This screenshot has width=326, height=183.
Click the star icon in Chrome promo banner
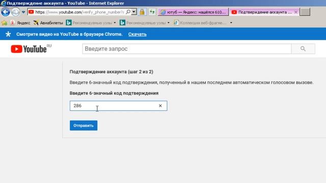(x=8, y=34)
